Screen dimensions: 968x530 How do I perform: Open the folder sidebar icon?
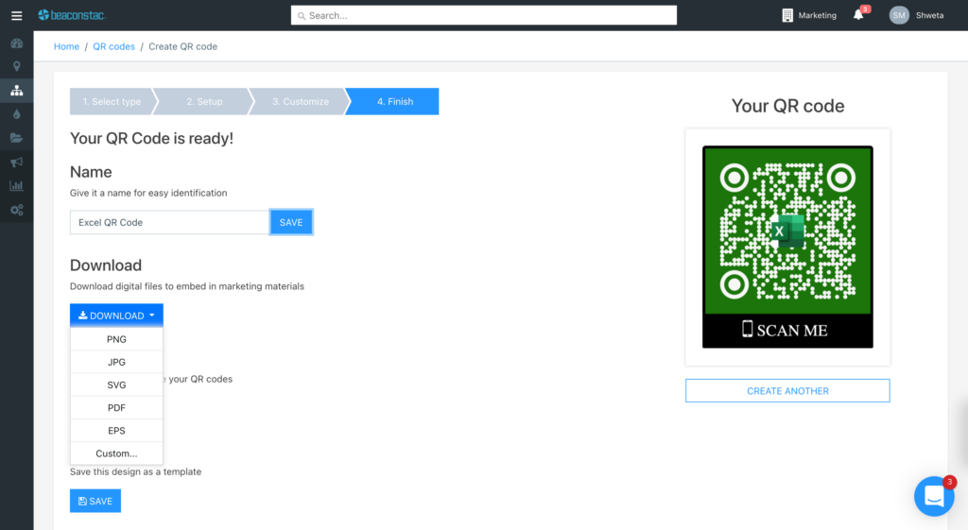click(16, 138)
